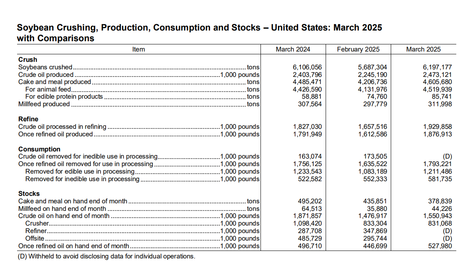The width and height of the screenshot is (467, 266).
Task: Select the Crush section heading
Action: tap(28, 59)
